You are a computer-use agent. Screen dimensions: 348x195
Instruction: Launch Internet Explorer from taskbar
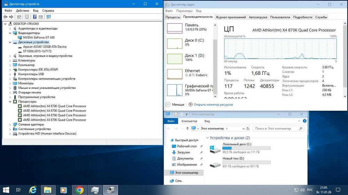[33, 190]
